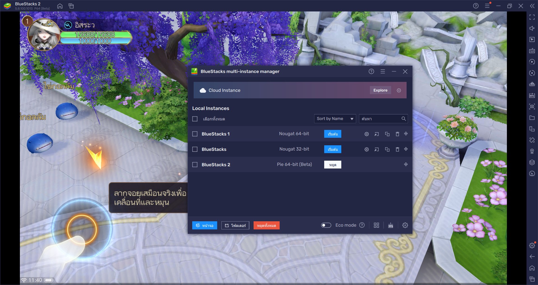The image size is (538, 285).
Task: Open keyboard controls icon in sidebar
Action: 532,51
